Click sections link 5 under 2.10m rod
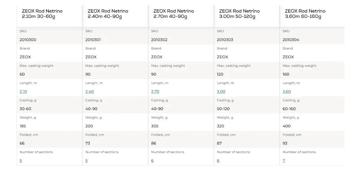Viewport: 358px width, 179px height. pyautogui.click(x=21, y=161)
